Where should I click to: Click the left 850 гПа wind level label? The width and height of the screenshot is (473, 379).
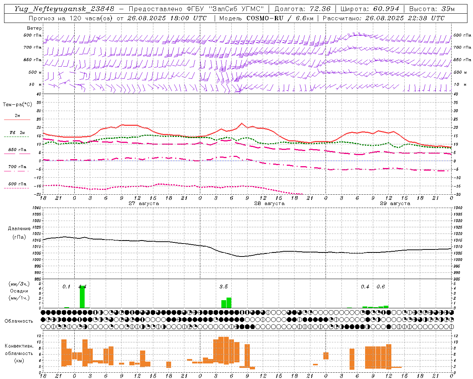coord(33,60)
